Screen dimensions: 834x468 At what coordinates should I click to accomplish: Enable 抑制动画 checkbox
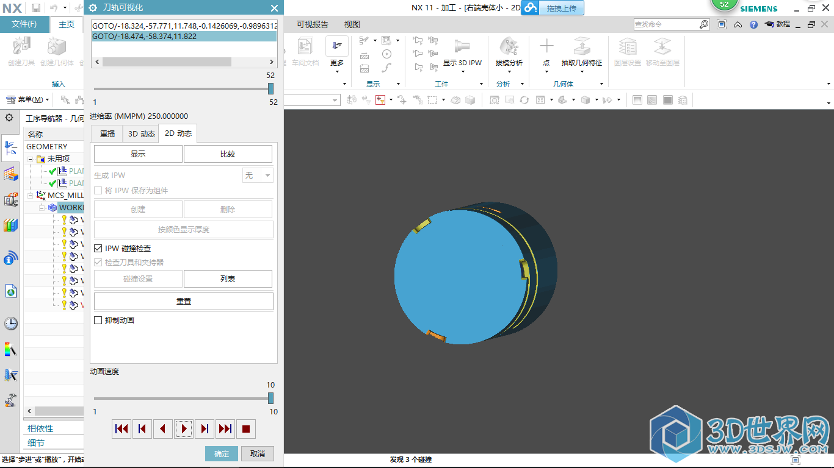point(98,320)
